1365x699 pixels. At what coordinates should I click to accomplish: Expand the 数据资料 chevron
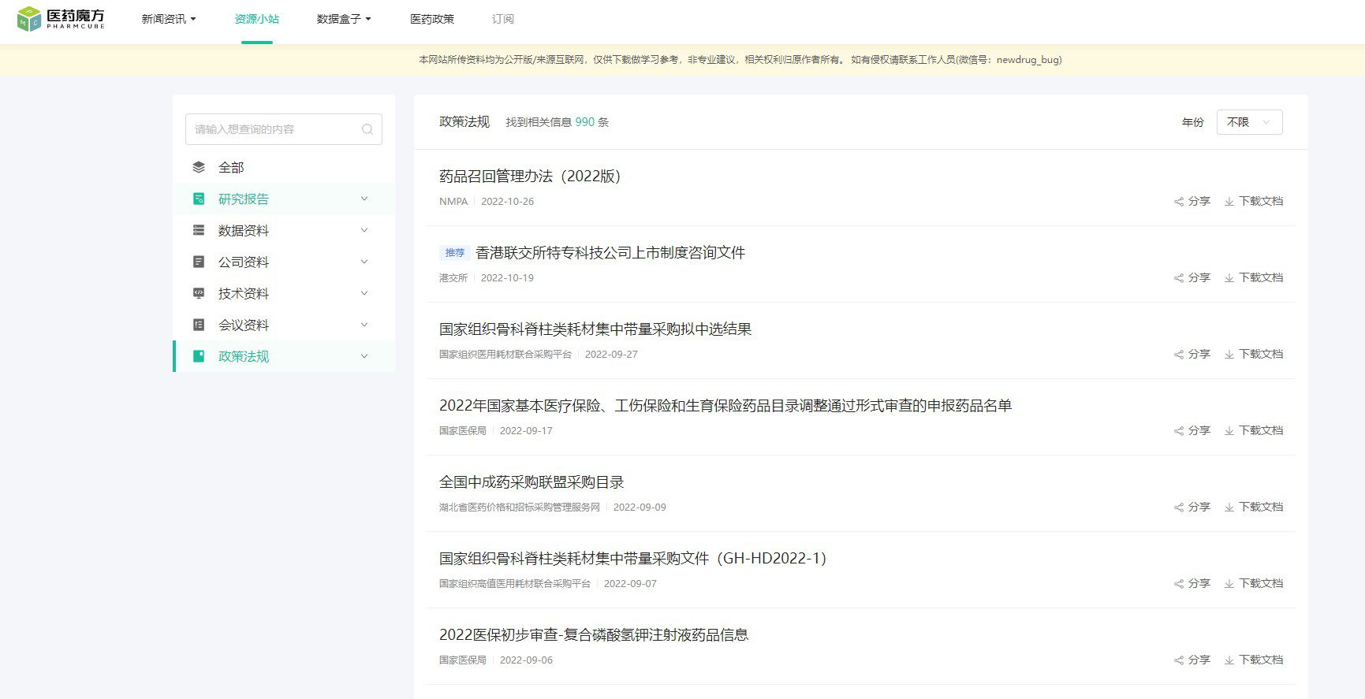[x=364, y=230]
